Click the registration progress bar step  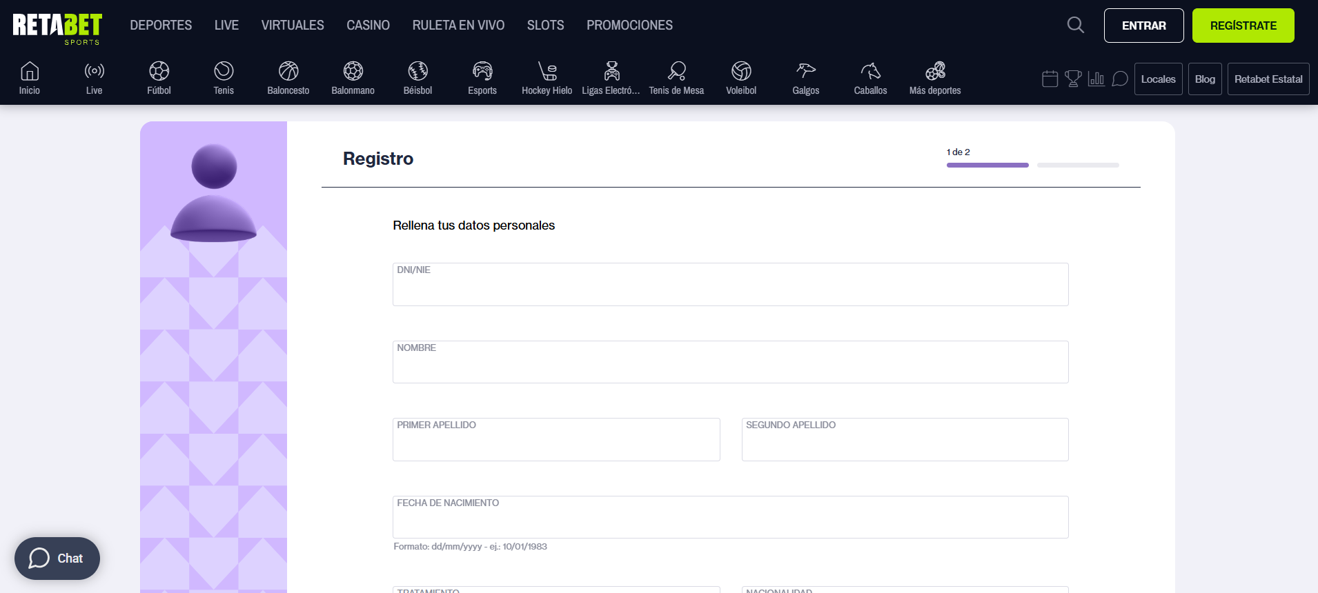coord(987,165)
